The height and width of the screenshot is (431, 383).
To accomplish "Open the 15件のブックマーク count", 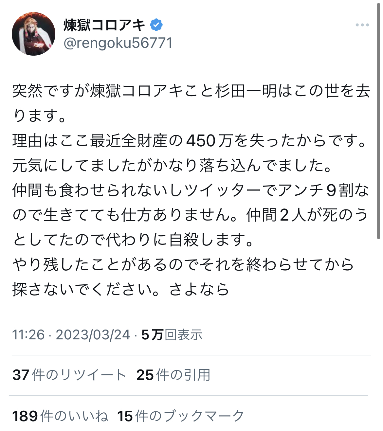I will (x=181, y=416).
